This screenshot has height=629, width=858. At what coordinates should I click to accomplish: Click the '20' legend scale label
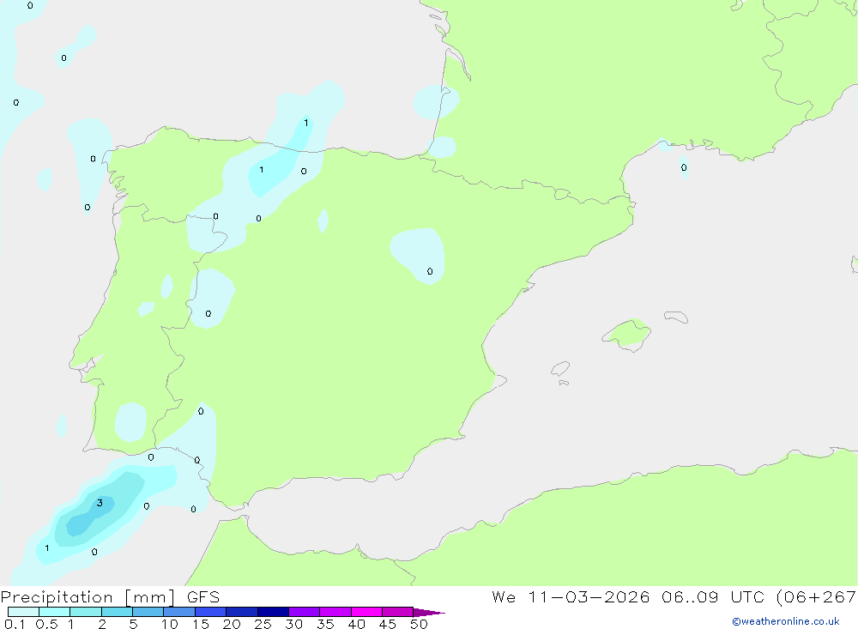(232, 624)
